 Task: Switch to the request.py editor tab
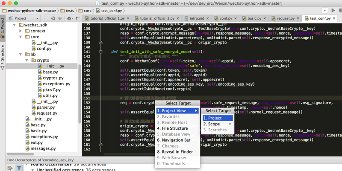[x=285, y=18]
